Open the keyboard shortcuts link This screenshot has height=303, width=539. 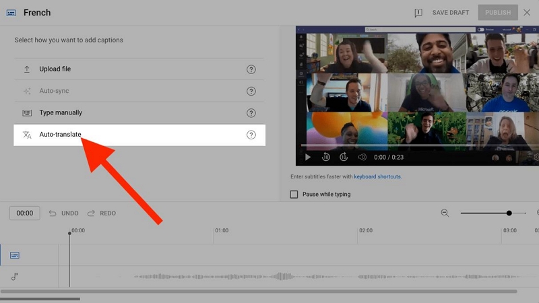(377, 176)
